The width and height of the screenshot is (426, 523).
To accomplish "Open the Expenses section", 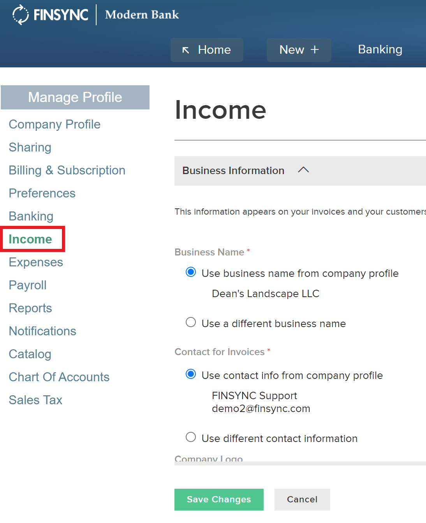I will point(35,262).
